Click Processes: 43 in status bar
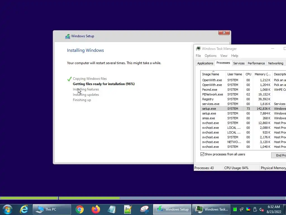The height and width of the screenshot is (215, 286). point(204,168)
